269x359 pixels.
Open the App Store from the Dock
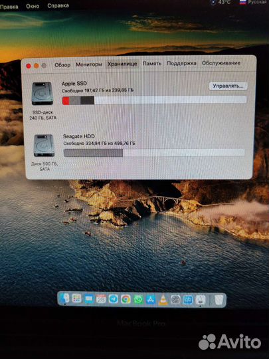click(151, 299)
